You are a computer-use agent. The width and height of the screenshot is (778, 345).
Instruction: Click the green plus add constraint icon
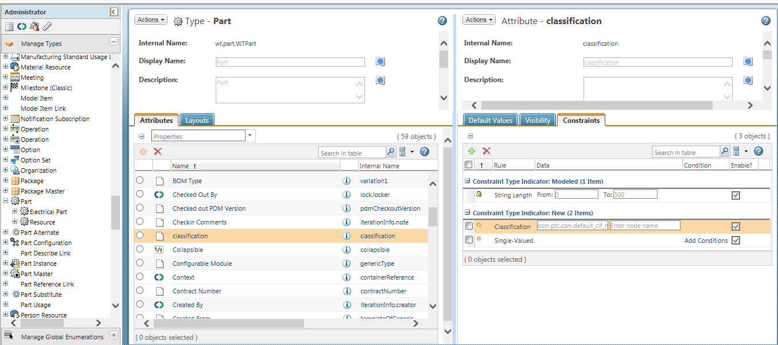tap(472, 151)
